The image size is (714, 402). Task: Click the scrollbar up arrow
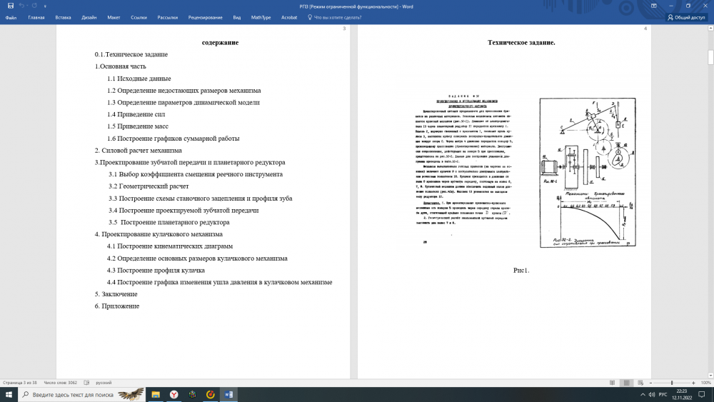[x=711, y=29]
